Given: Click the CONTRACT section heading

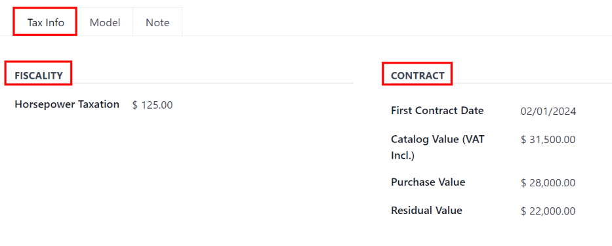Looking at the screenshot, I should [418, 75].
